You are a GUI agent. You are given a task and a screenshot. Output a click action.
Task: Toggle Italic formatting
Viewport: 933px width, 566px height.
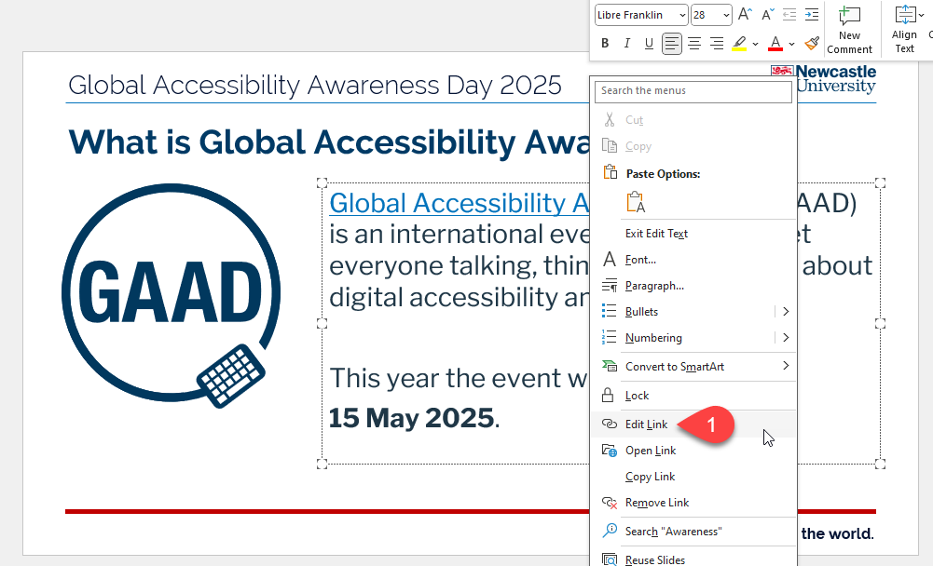tap(627, 44)
